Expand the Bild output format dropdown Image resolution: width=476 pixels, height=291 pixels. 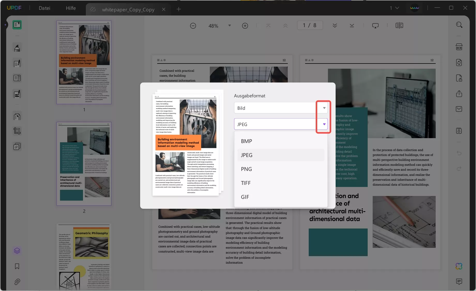324,108
